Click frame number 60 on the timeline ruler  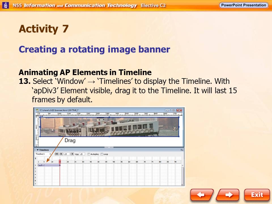pos(129,162)
